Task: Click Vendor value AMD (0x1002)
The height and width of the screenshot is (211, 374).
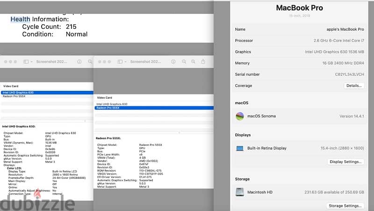Action: (148, 161)
